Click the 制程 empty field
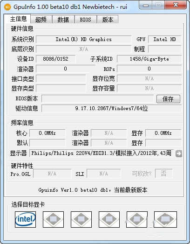190x244 pixels. point(165,49)
